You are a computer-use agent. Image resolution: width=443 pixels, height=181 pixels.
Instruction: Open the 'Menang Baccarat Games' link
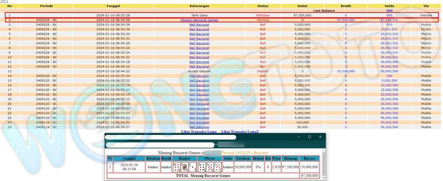[199, 20]
